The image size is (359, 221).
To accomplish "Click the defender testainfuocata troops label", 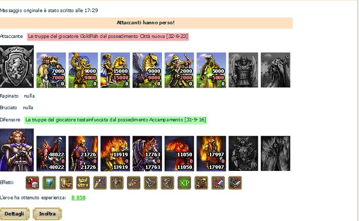I will click(115, 120).
